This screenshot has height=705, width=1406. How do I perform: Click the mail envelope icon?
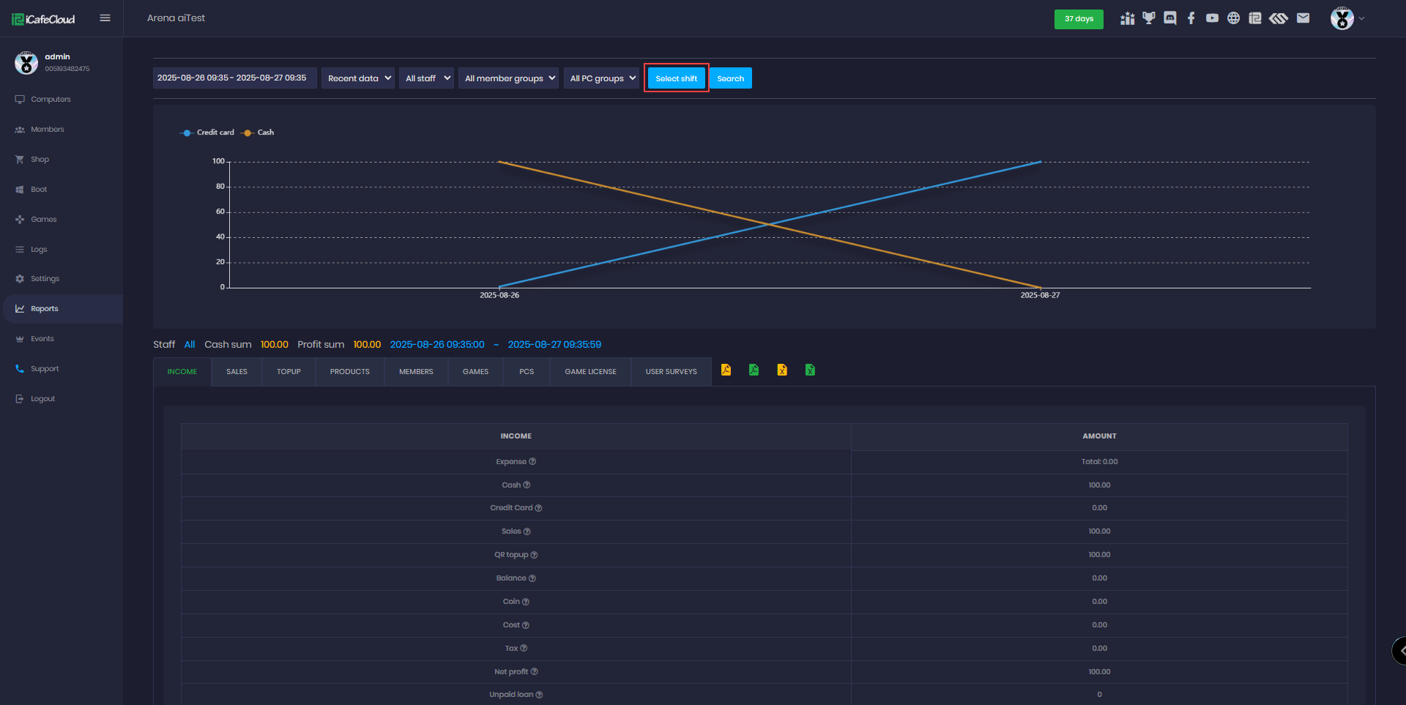pos(1303,18)
